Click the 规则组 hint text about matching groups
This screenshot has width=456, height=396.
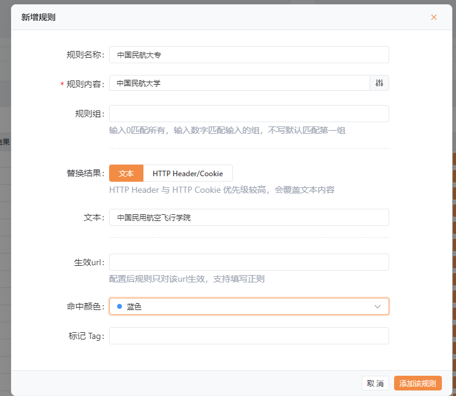pos(227,130)
